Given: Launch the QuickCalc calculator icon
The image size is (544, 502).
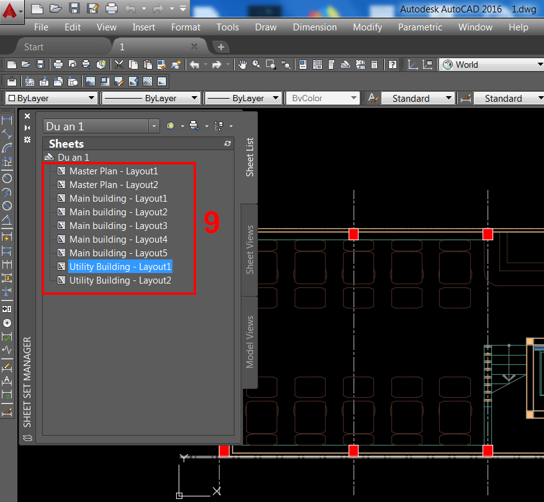Looking at the screenshot, I should coord(373,64).
